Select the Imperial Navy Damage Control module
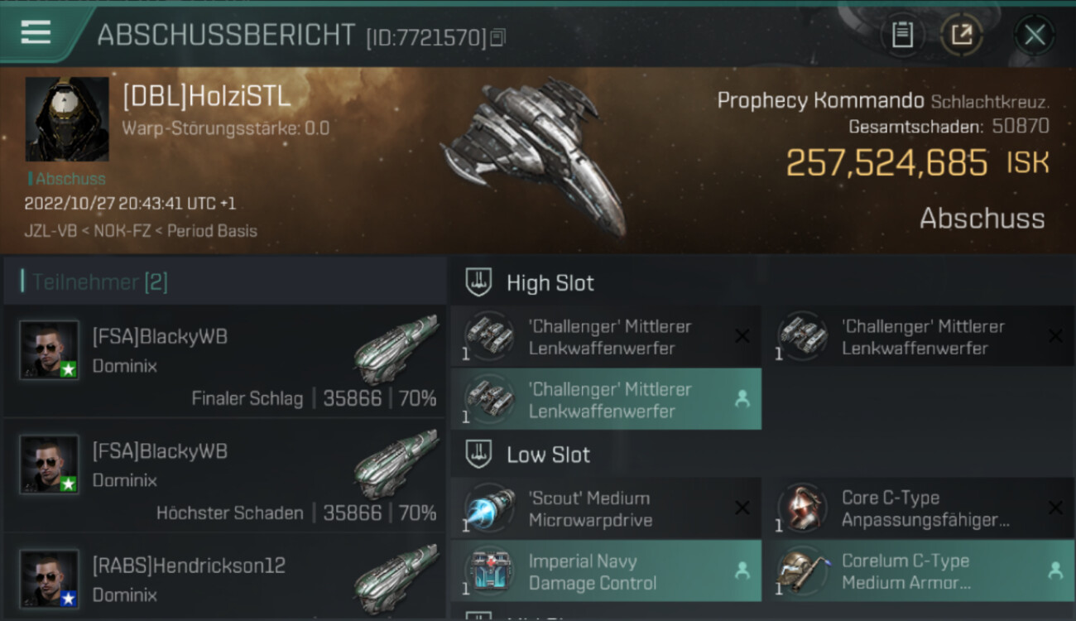Screen dimensions: 1076x621 tap(606, 571)
